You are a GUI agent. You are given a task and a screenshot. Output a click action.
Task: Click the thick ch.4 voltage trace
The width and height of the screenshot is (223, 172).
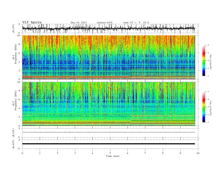(109, 144)
